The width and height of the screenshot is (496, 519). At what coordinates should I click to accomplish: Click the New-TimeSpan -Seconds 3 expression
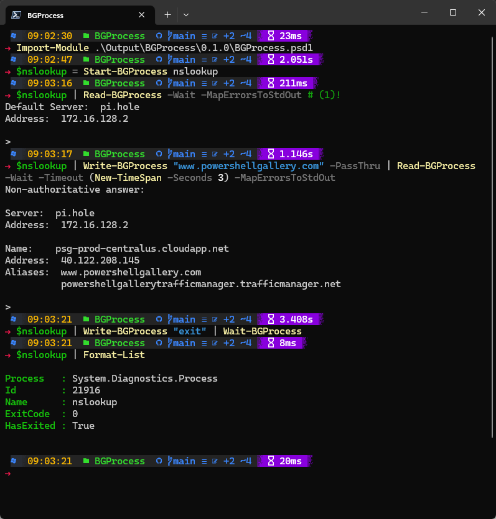pyautogui.click(x=159, y=178)
